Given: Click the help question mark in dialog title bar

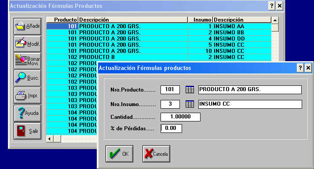Looking at the screenshot, I should click(300, 68).
